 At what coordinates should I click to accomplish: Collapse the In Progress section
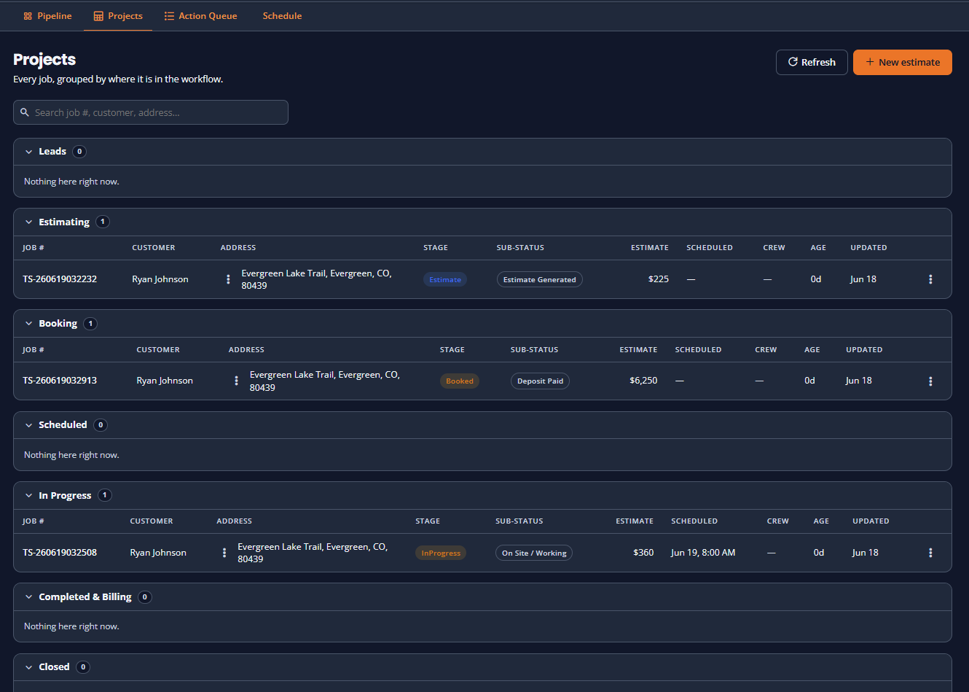click(x=29, y=495)
